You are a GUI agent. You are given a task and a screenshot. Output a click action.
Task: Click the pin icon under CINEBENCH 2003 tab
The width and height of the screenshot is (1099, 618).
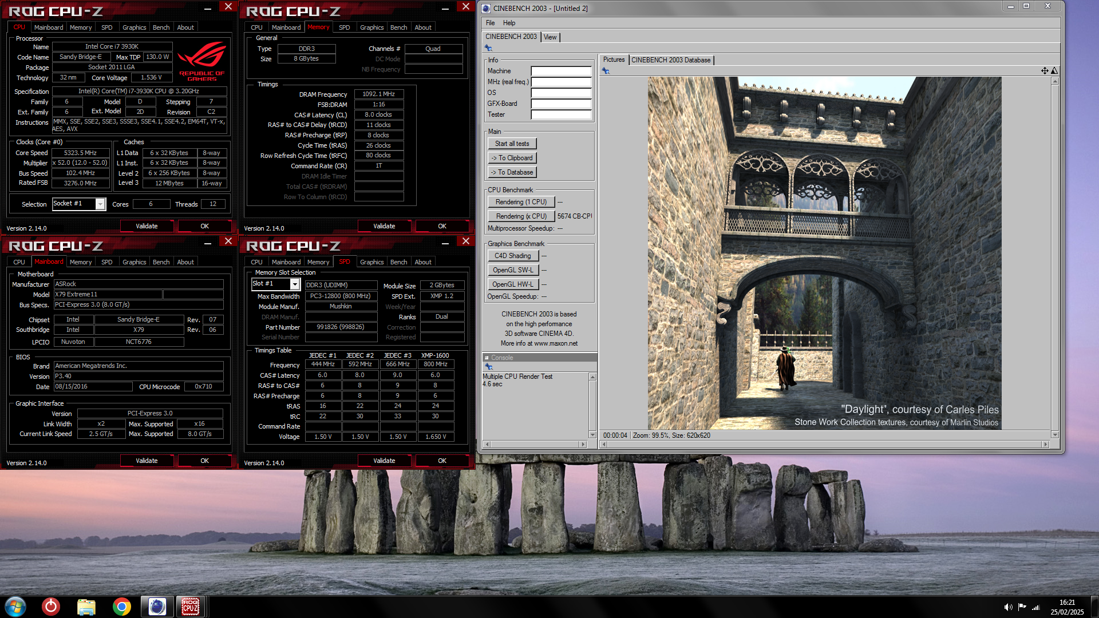click(x=488, y=48)
